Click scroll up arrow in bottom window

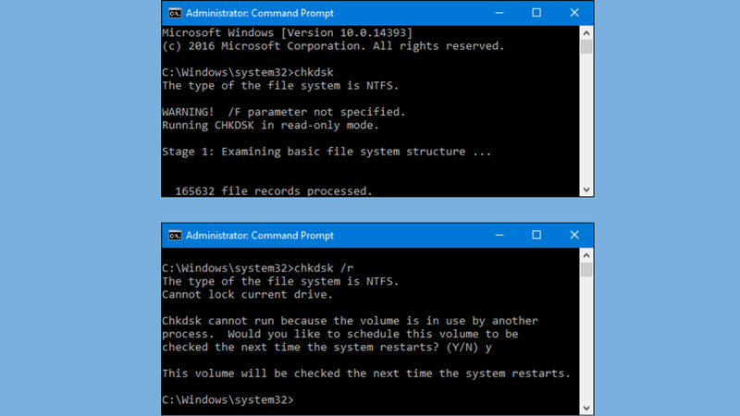click(586, 255)
